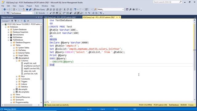Screen dimensions: 197x111
Task: Click the Undo arrow icon
Action: coord(75,10)
